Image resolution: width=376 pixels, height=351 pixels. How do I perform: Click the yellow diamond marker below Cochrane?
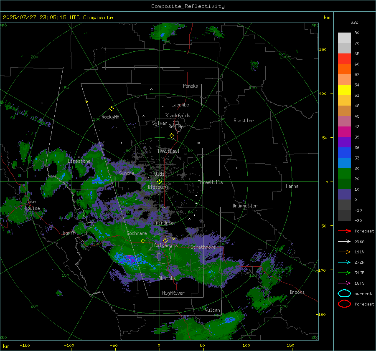tap(143, 241)
